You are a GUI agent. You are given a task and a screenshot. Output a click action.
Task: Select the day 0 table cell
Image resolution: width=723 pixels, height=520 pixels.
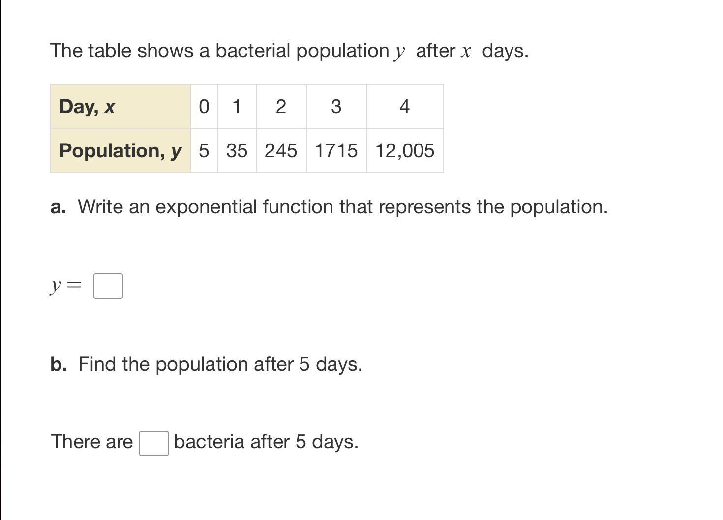point(204,107)
